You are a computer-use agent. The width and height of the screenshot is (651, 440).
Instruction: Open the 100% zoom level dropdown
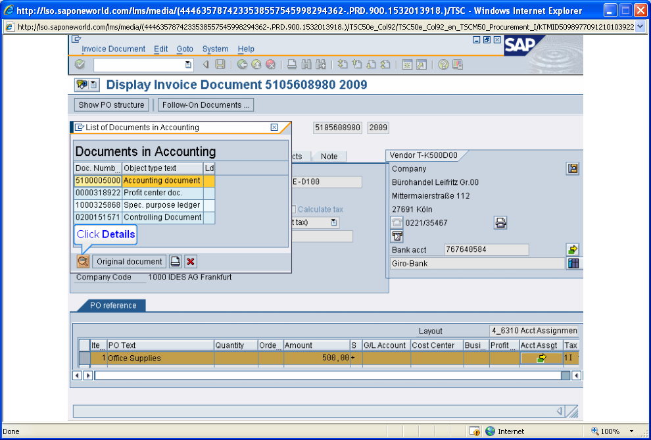coord(632,431)
